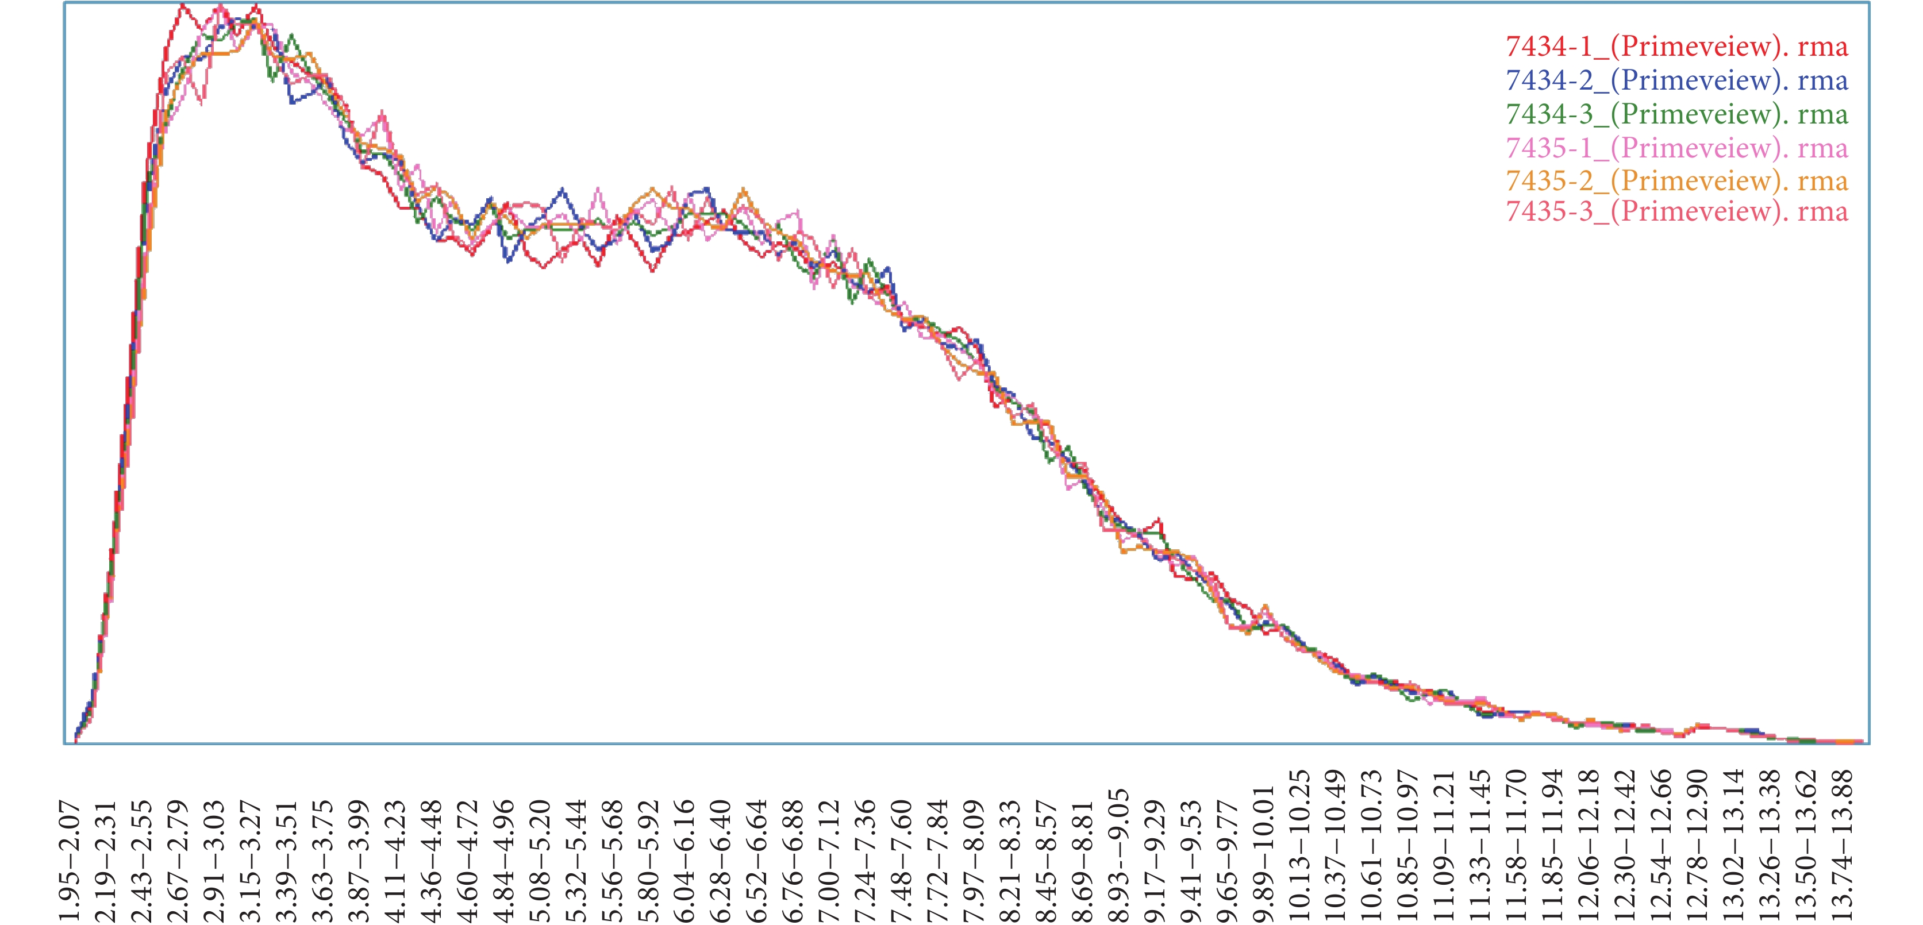Image resolution: width=1923 pixels, height=925 pixels.
Task: Click the 5.56–5.68 x-axis label
Action: 612,860
